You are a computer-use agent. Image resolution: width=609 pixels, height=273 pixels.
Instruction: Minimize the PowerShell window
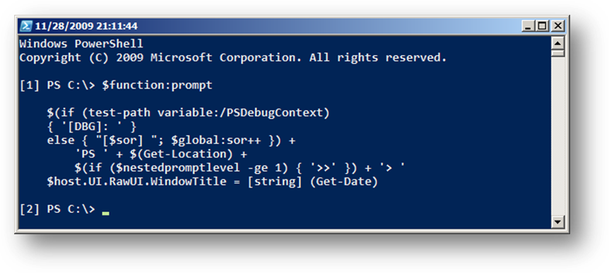coord(528,26)
